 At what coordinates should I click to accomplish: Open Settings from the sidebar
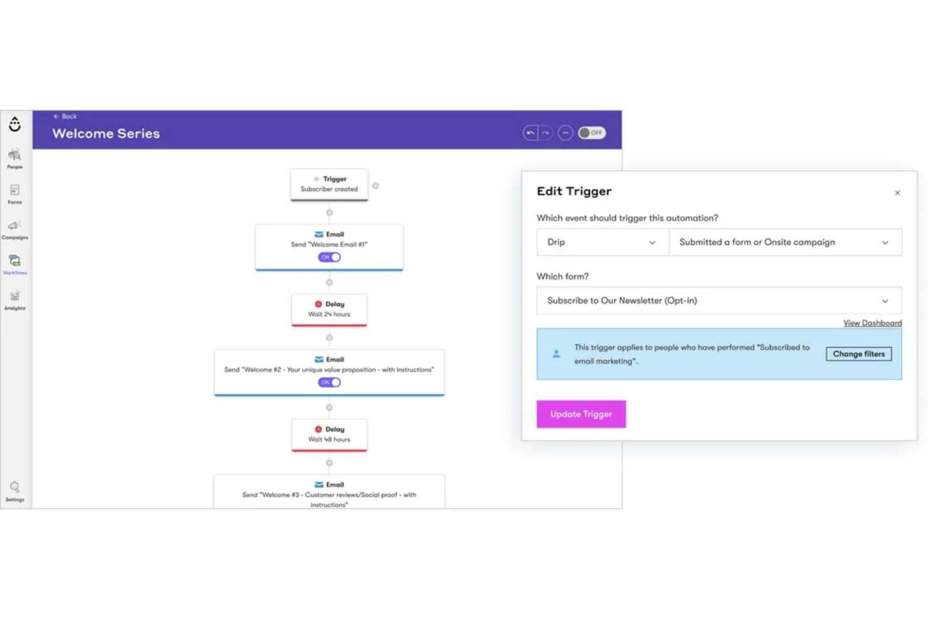coord(14,490)
